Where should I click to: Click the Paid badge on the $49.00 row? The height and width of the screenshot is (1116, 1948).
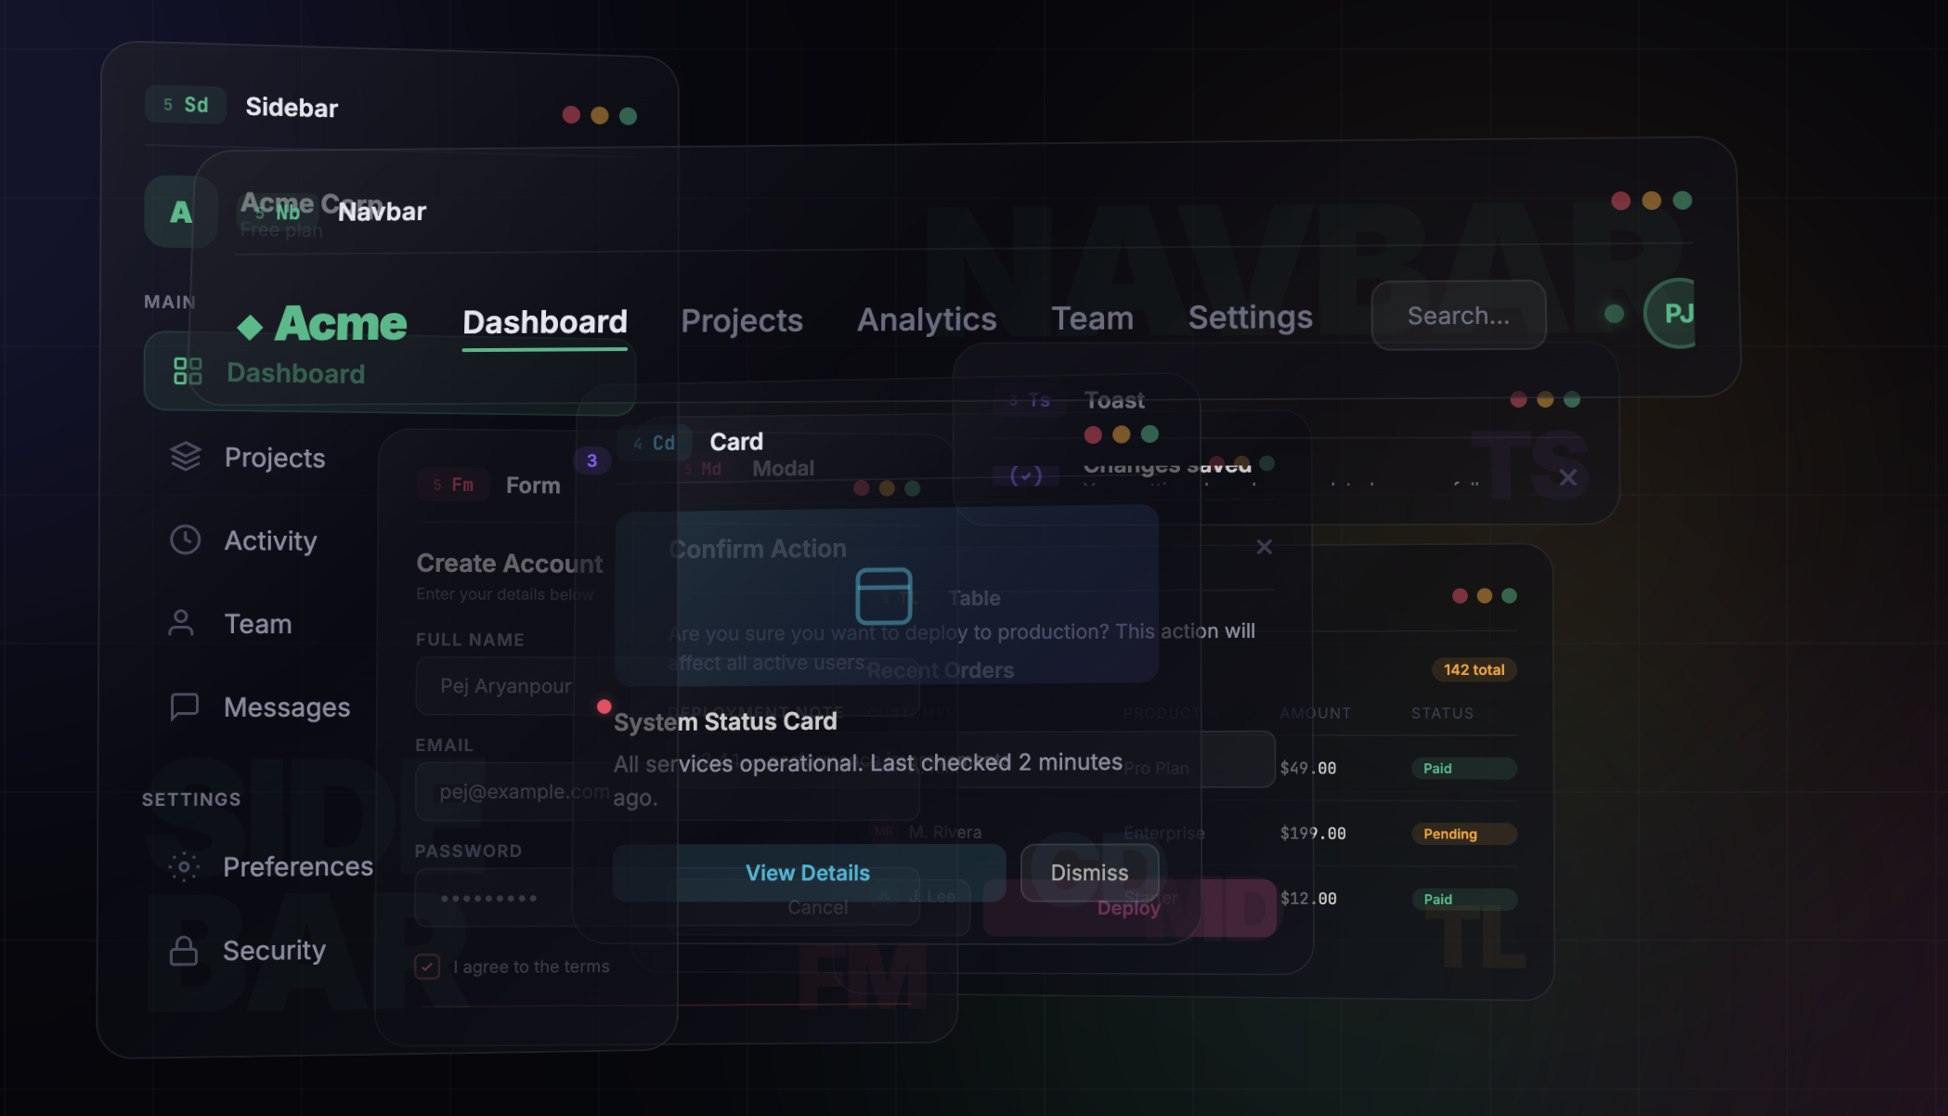click(x=1464, y=768)
